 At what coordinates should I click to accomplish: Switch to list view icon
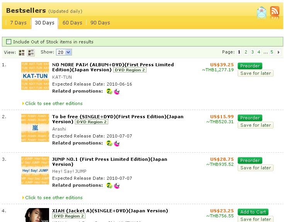coord(31,53)
